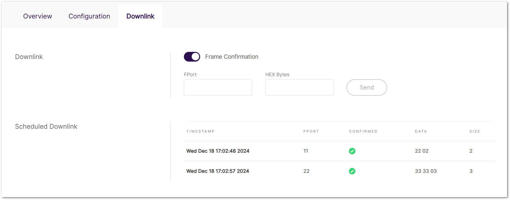Screen dimensions: 510x200
Task: Select the 17:02:57 timestamp row
Action: (x=218, y=171)
